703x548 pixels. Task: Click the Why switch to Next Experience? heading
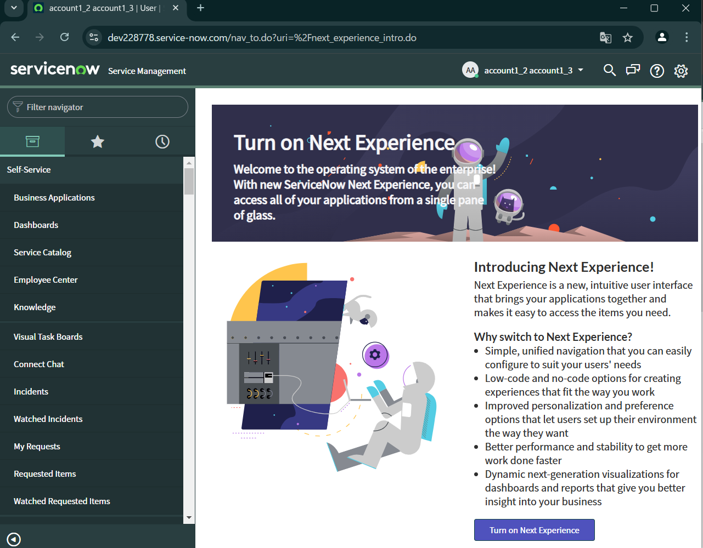553,336
